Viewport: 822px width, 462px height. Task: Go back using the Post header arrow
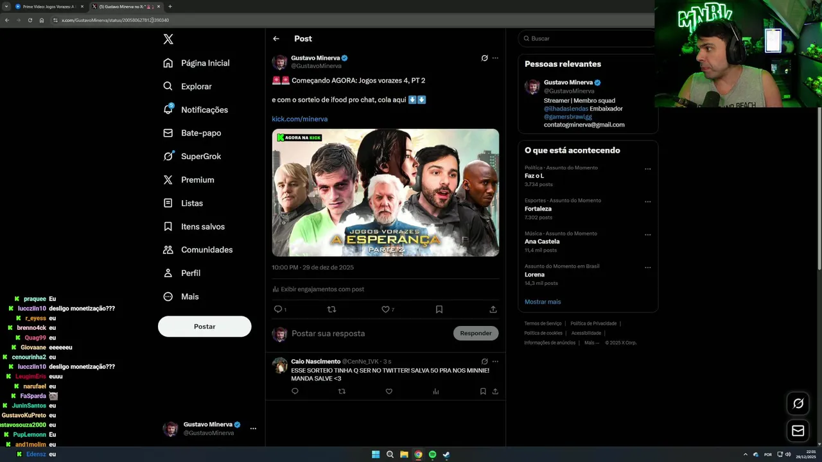pos(276,38)
